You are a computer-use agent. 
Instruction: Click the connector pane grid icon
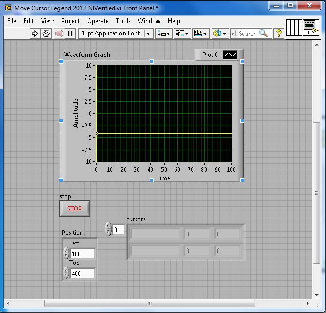click(x=293, y=27)
